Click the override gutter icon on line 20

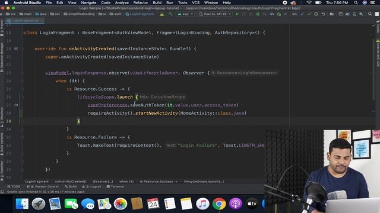[x=16, y=49]
